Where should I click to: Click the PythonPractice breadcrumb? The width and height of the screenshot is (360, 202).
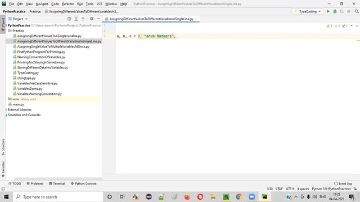(x=14, y=11)
